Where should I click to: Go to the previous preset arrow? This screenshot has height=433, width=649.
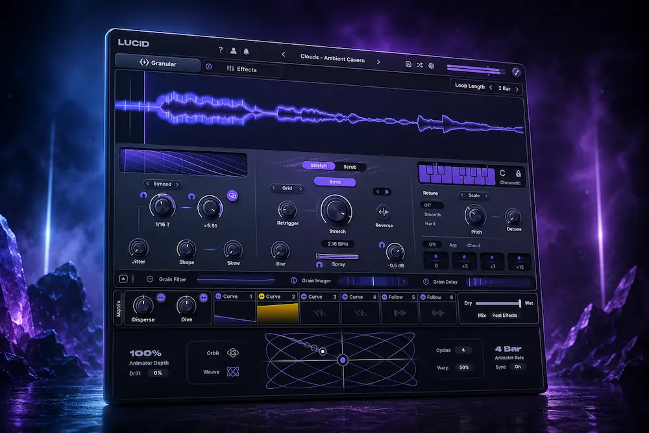[x=284, y=55]
